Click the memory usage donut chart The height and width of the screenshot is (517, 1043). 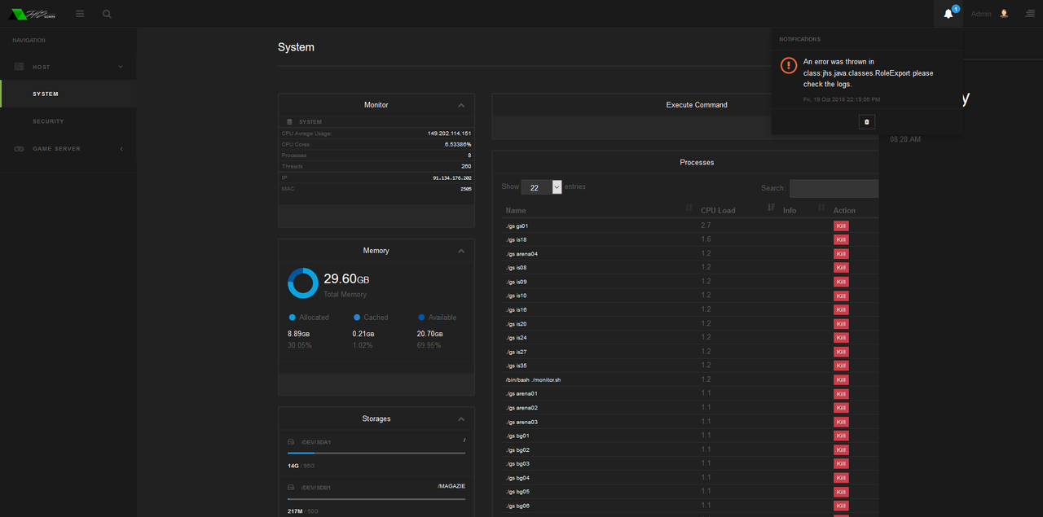pyautogui.click(x=302, y=283)
